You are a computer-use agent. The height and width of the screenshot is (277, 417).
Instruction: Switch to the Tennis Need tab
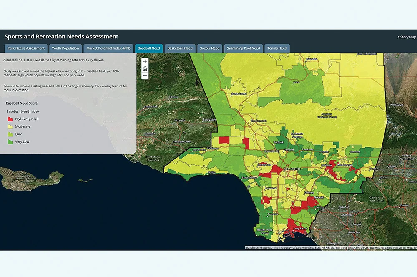coord(277,48)
